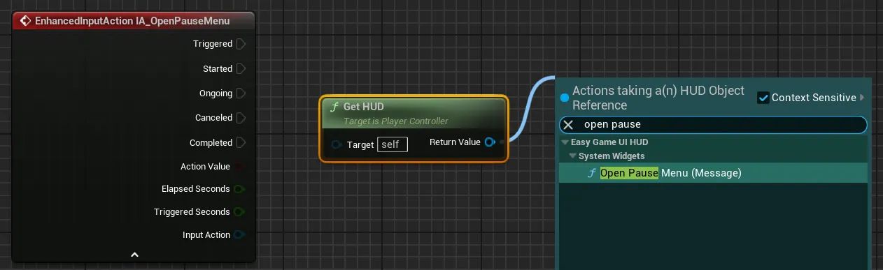Click the function icon beside Open Pause Menu

[x=592, y=173]
